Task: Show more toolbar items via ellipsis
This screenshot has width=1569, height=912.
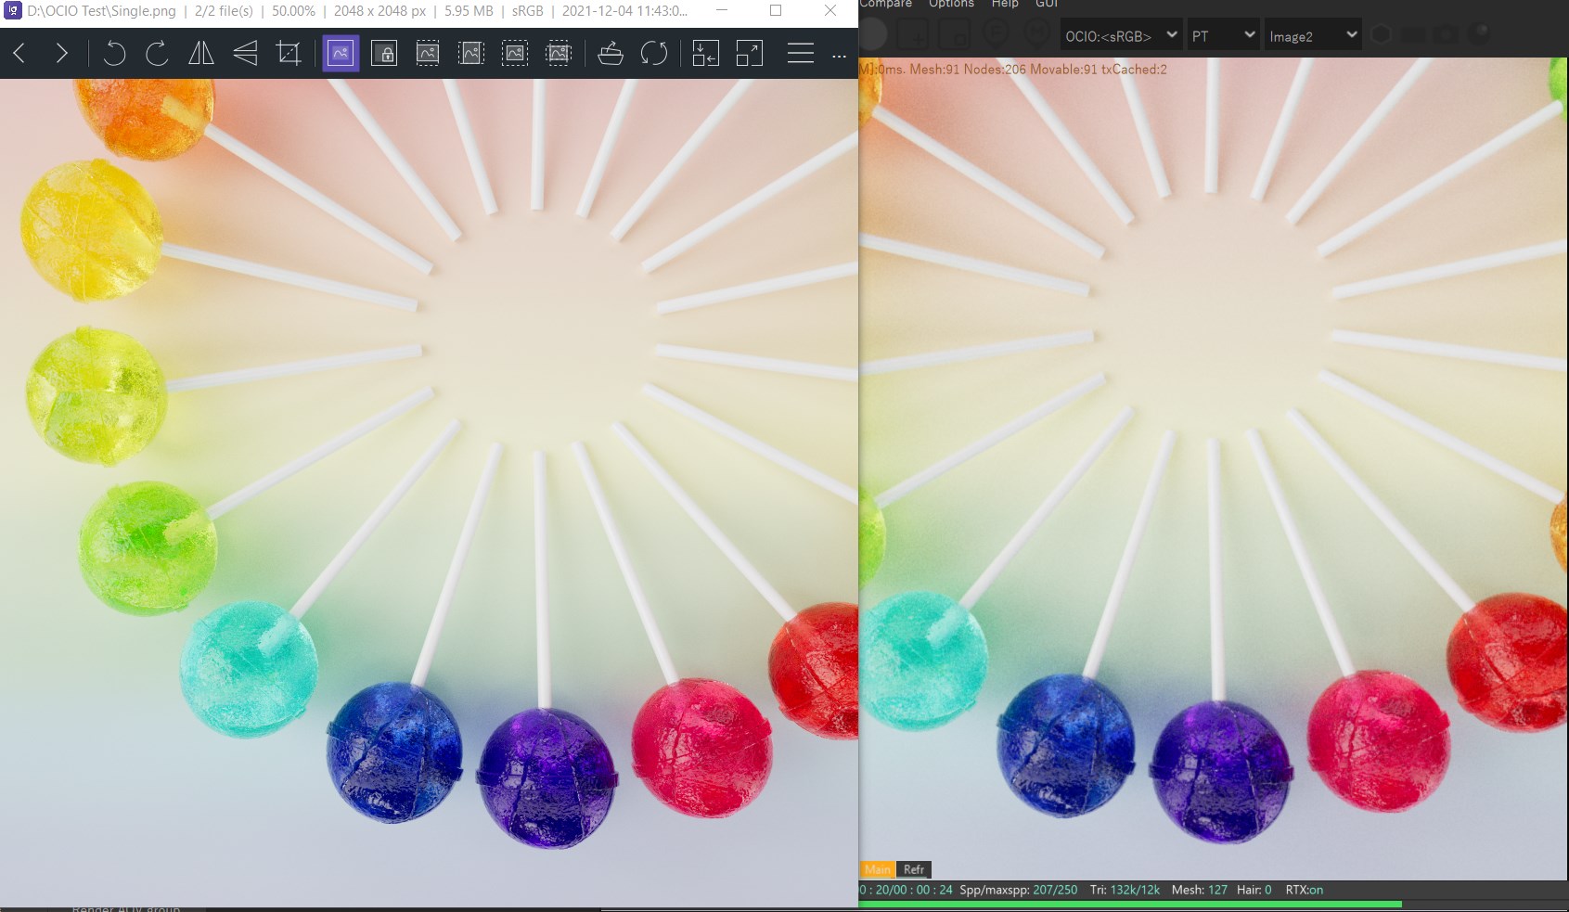Action: pos(840,56)
